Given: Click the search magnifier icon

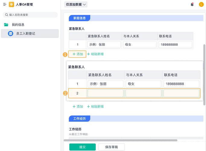Looking at the screenshot, I should point(6,15).
